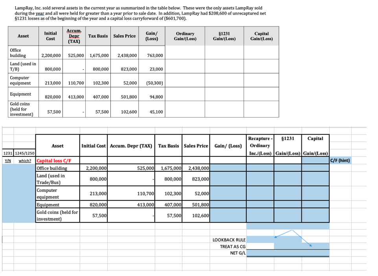378x276 pixels.
Task: Select blank Gain/(Loss) cell in Land (used in Trade/Bus) row
Action: pos(228,179)
